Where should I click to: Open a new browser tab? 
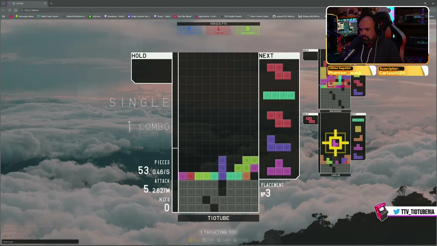51,3
